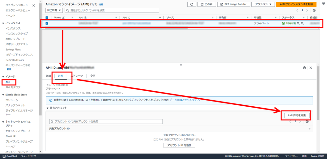Open shared accounts table settings gear
327x159 pixels.
click(307, 122)
